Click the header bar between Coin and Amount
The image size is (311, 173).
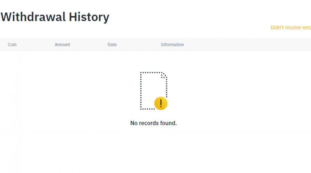(x=36, y=45)
